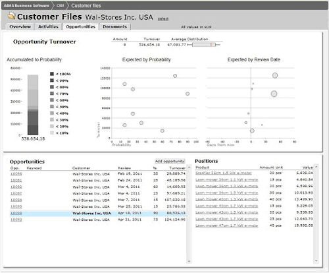Open the Documents tab

115,26
